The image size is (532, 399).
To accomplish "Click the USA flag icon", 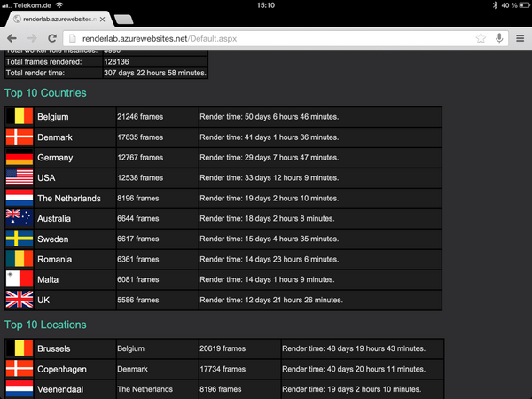I will coord(20,178).
